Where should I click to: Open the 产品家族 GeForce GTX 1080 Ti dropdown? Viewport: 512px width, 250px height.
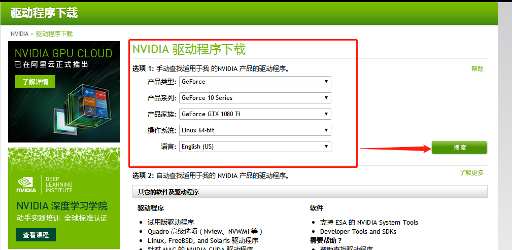[x=255, y=114]
